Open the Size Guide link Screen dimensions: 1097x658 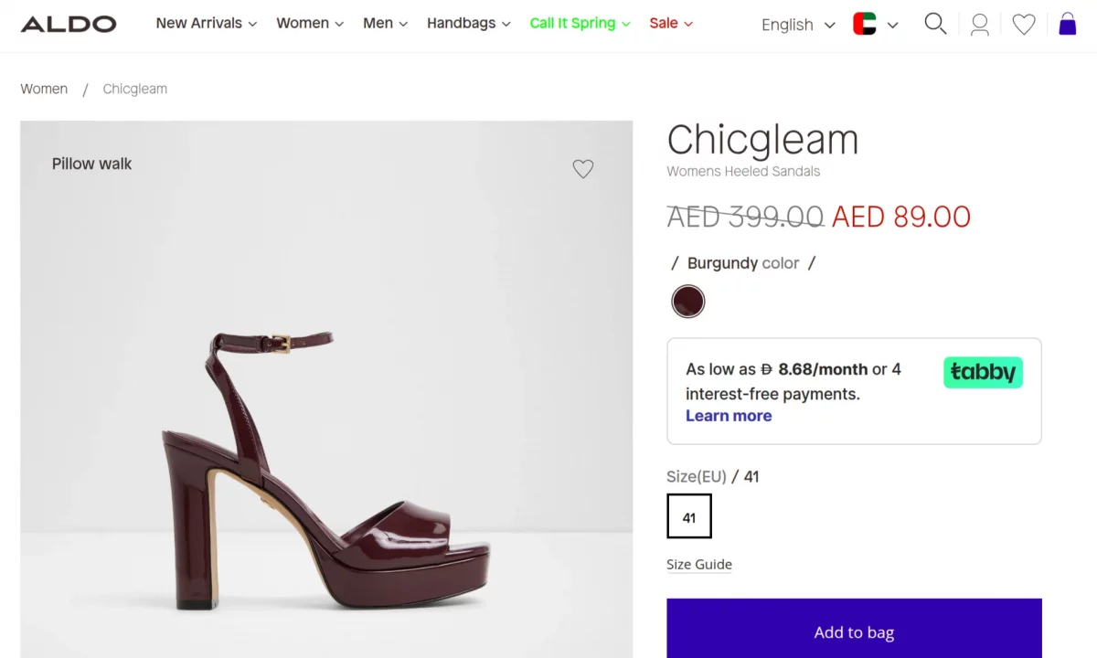(698, 564)
